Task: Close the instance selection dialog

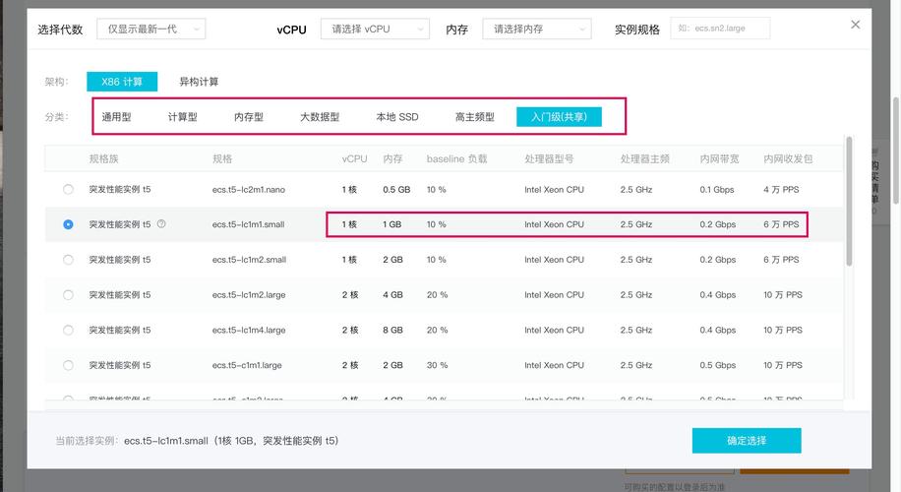Action: point(854,23)
